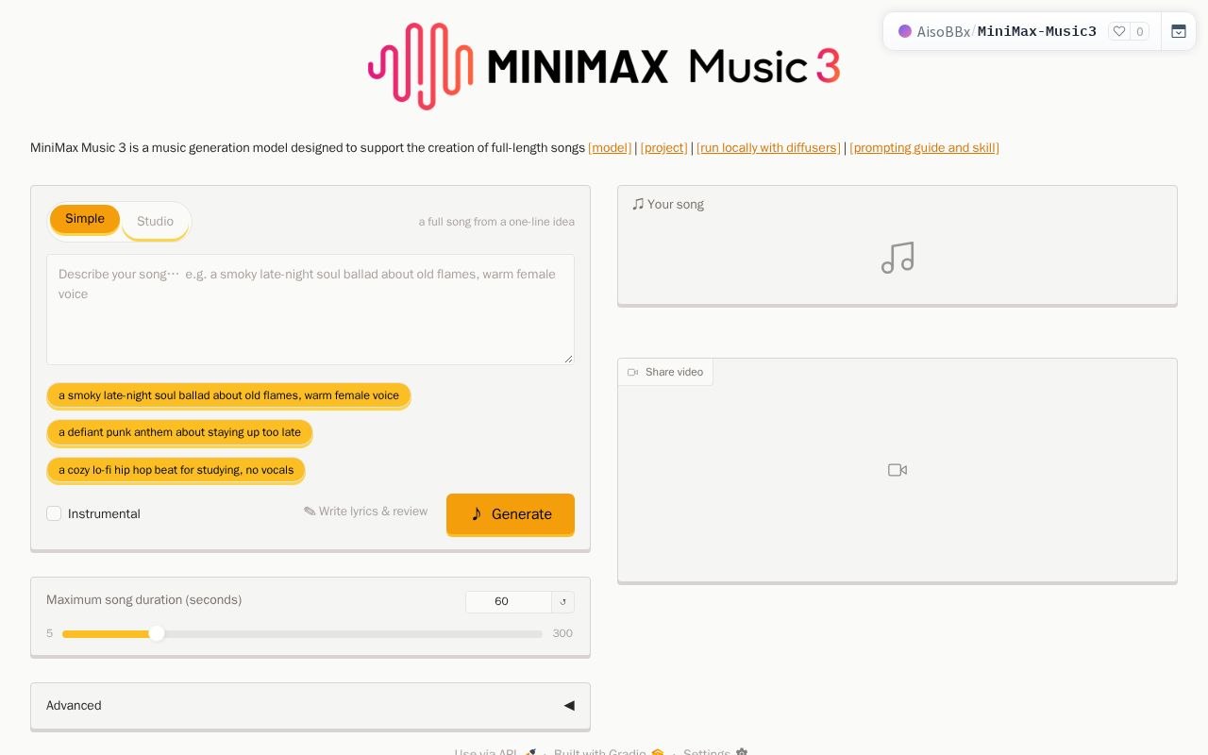The image size is (1208, 755).
Task: Click the Describe your song text area
Action: pos(310,310)
